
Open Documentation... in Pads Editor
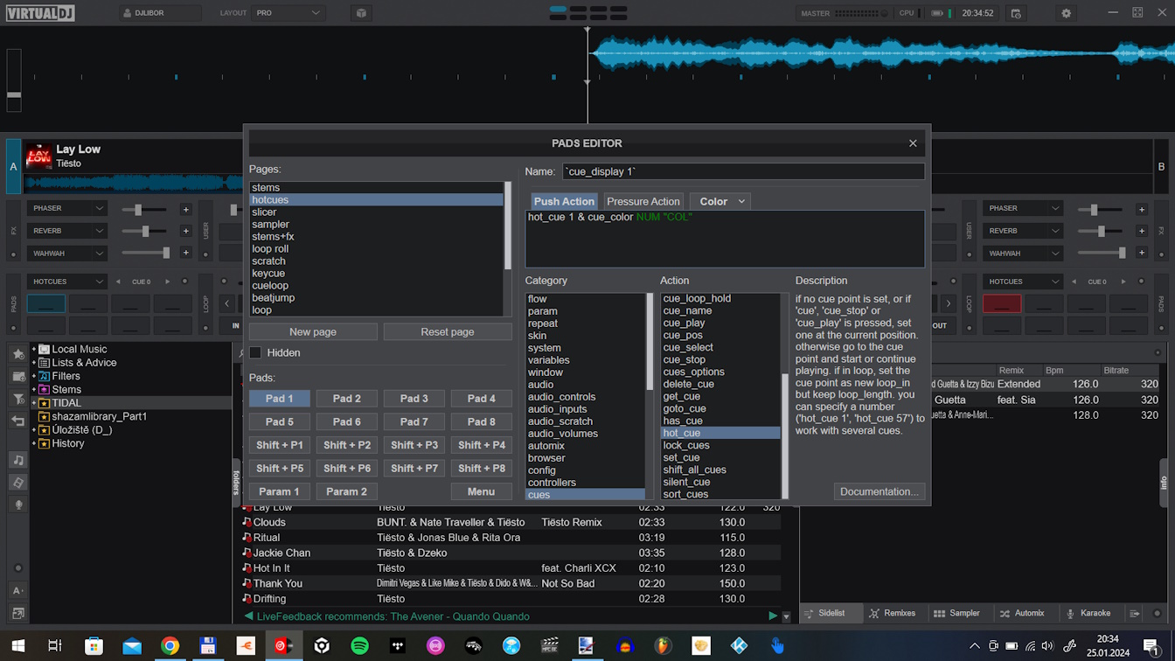point(880,491)
